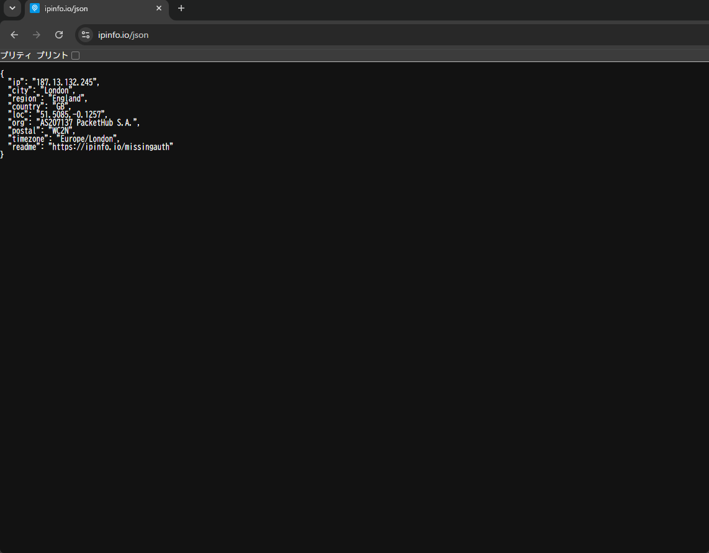This screenshot has width=709, height=553.
Task: Click the region value England
Action: 66,99
